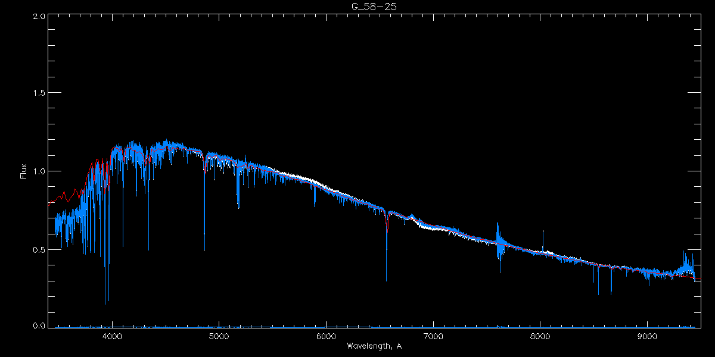
Task: Click the noisy spike feature near 7600
Action: pyautogui.click(x=499, y=244)
